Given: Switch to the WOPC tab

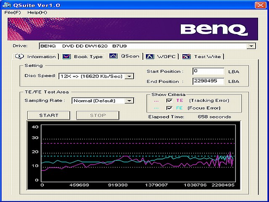Looking at the screenshot, I should point(161,56).
